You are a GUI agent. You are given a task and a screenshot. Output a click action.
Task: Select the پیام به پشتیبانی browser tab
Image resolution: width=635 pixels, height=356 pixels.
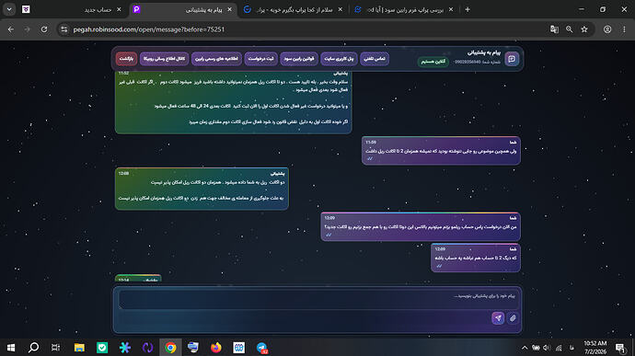tap(183, 10)
